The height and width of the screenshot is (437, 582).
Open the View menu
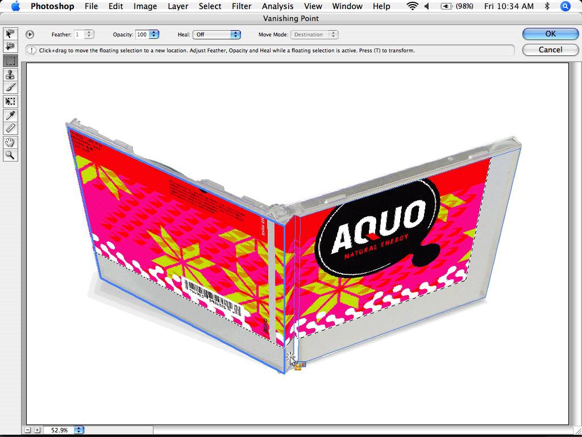tap(313, 6)
